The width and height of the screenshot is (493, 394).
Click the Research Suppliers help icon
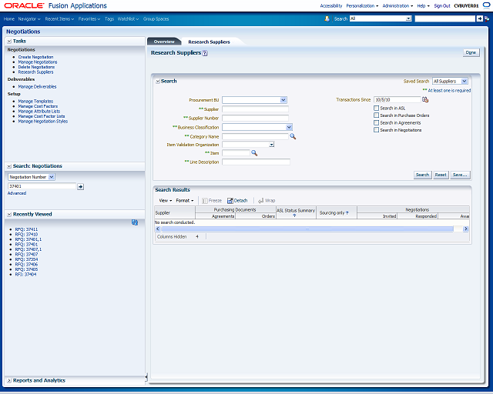[x=205, y=53]
